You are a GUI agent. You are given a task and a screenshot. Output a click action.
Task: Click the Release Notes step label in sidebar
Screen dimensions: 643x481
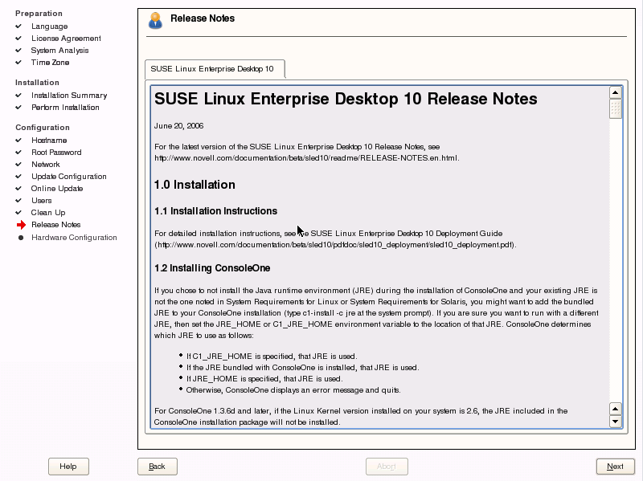(55, 225)
